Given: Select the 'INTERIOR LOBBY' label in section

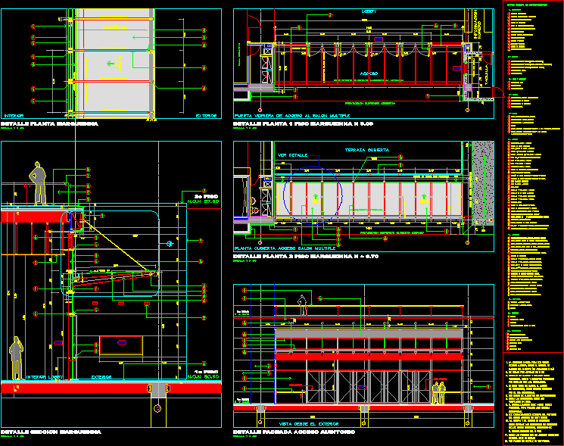Looking at the screenshot, I should (45, 377).
